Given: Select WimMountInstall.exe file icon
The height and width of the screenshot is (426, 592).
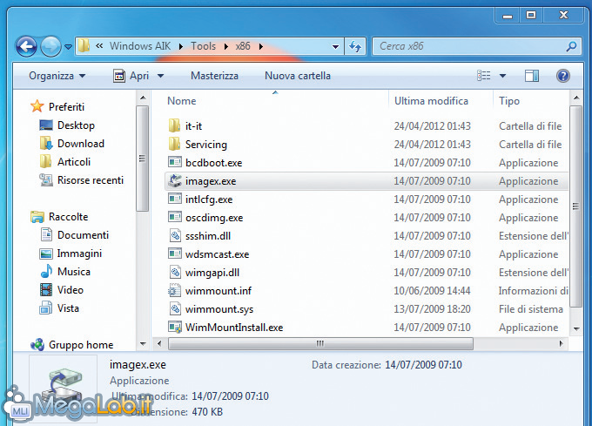Looking at the screenshot, I should (174, 327).
